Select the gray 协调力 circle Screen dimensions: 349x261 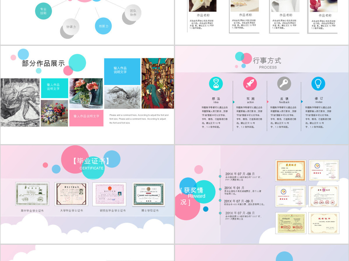pos(71,27)
